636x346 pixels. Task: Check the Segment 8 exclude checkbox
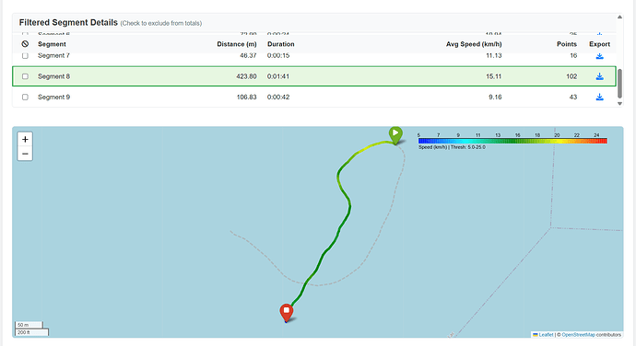[x=25, y=76]
